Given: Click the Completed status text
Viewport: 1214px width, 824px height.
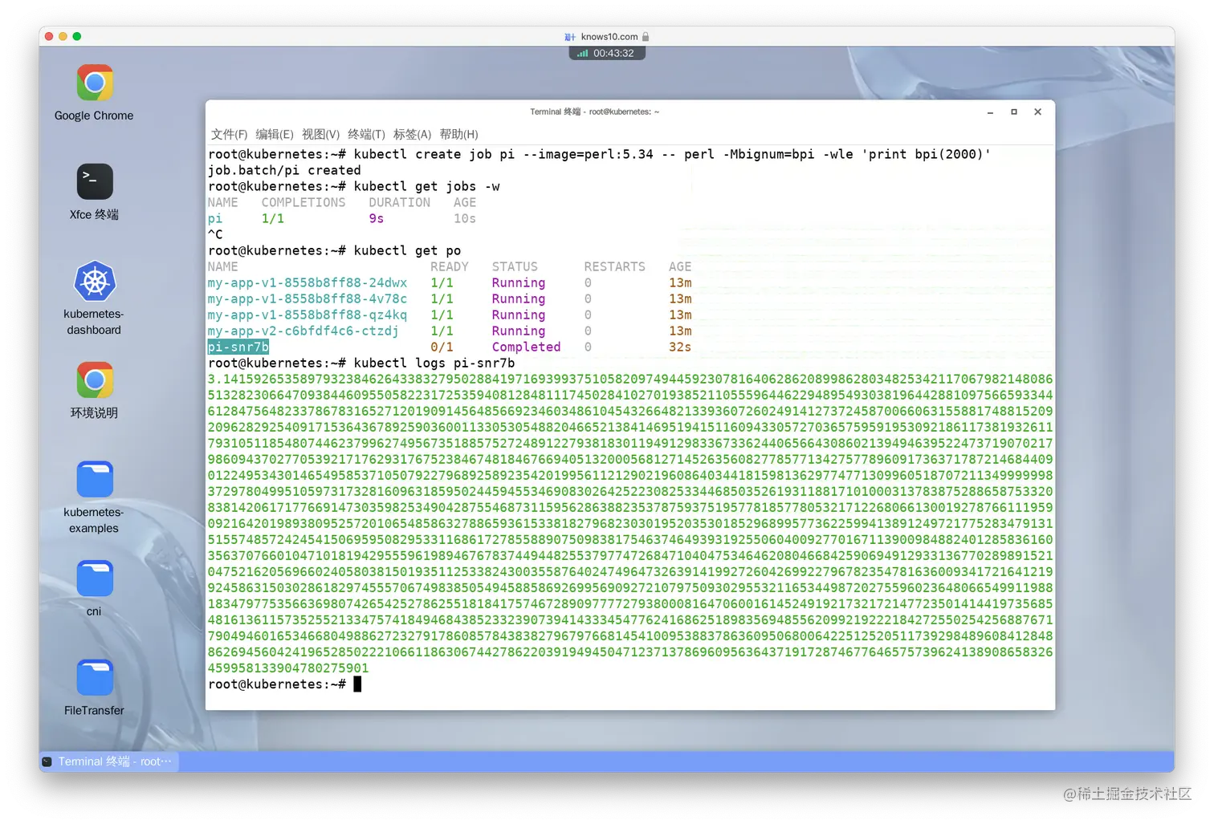Looking at the screenshot, I should pos(526,347).
